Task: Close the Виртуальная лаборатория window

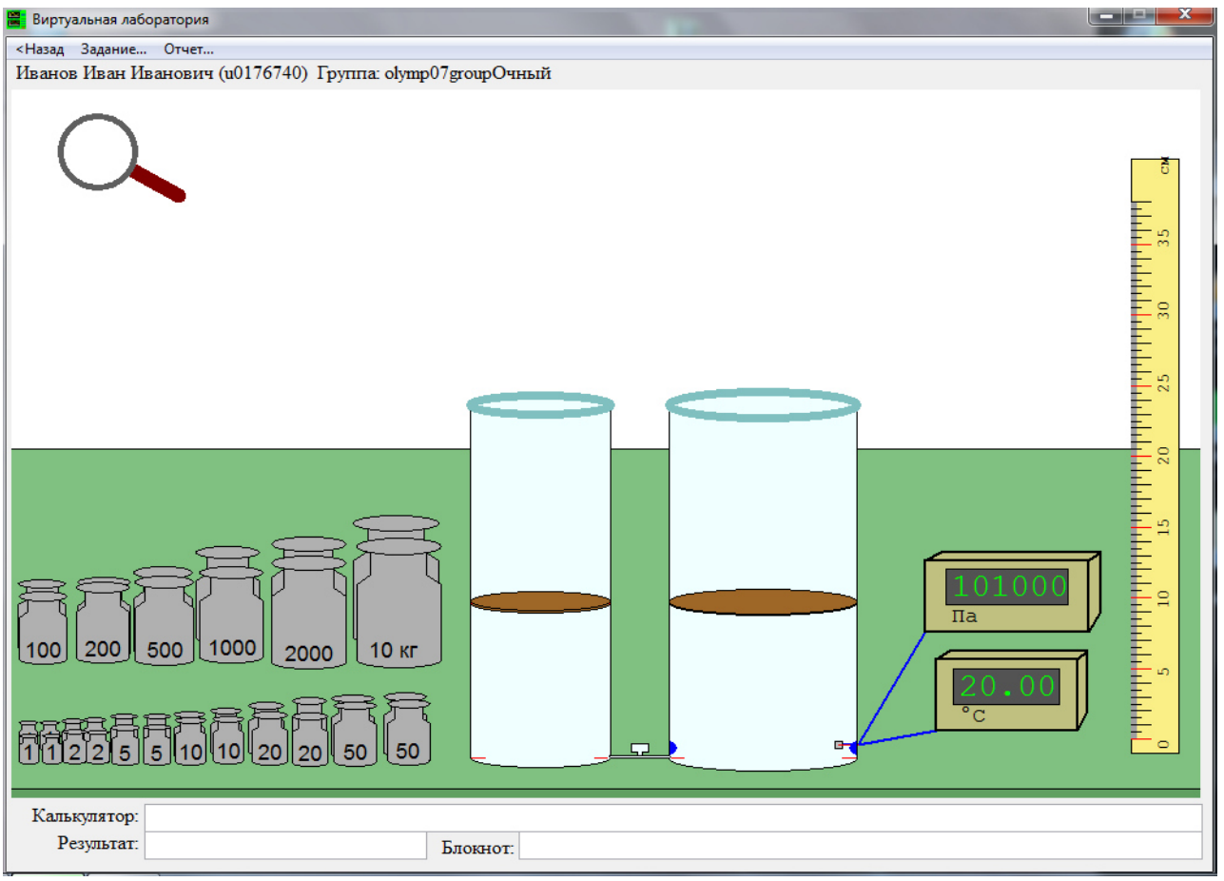Action: [1184, 16]
